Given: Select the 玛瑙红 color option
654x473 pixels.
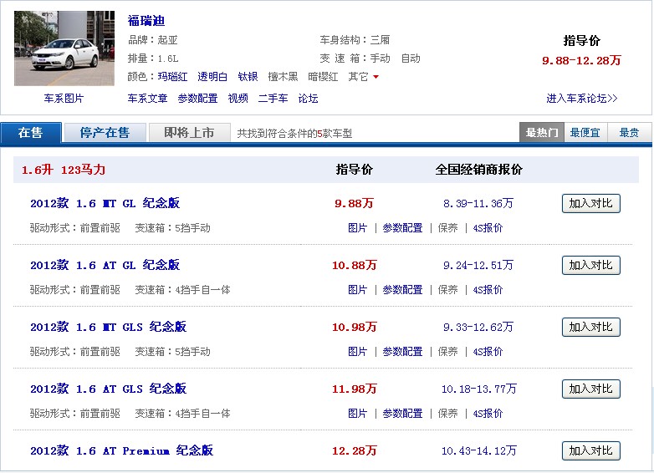Looking at the screenshot, I should click(172, 77).
